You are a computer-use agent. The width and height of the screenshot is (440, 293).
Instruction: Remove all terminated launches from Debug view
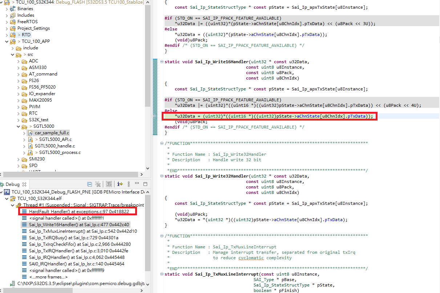tap(98, 184)
